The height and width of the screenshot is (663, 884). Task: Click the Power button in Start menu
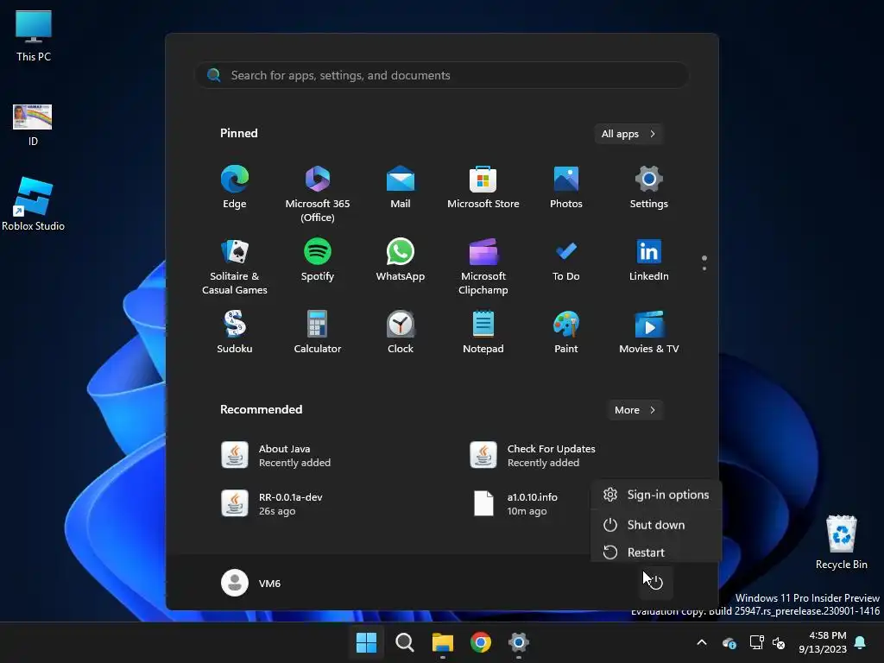tap(656, 583)
